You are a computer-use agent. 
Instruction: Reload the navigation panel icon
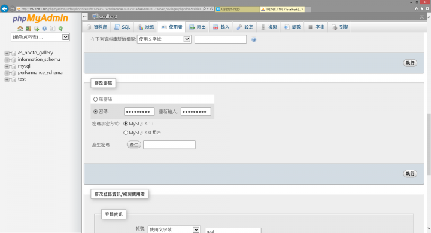coord(60,29)
